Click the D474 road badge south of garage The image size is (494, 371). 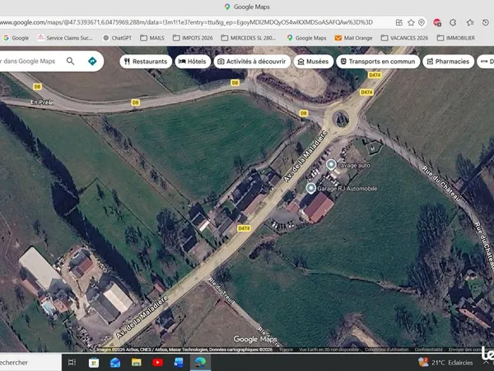pos(244,228)
